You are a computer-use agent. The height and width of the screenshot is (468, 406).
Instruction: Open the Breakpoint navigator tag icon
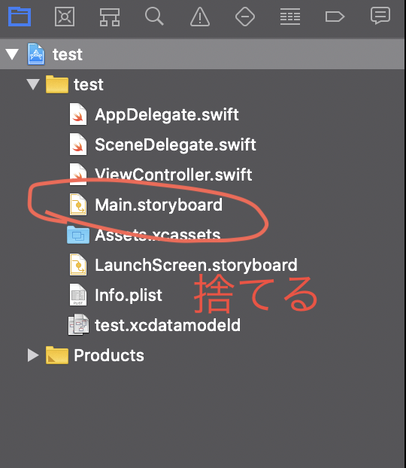(335, 17)
